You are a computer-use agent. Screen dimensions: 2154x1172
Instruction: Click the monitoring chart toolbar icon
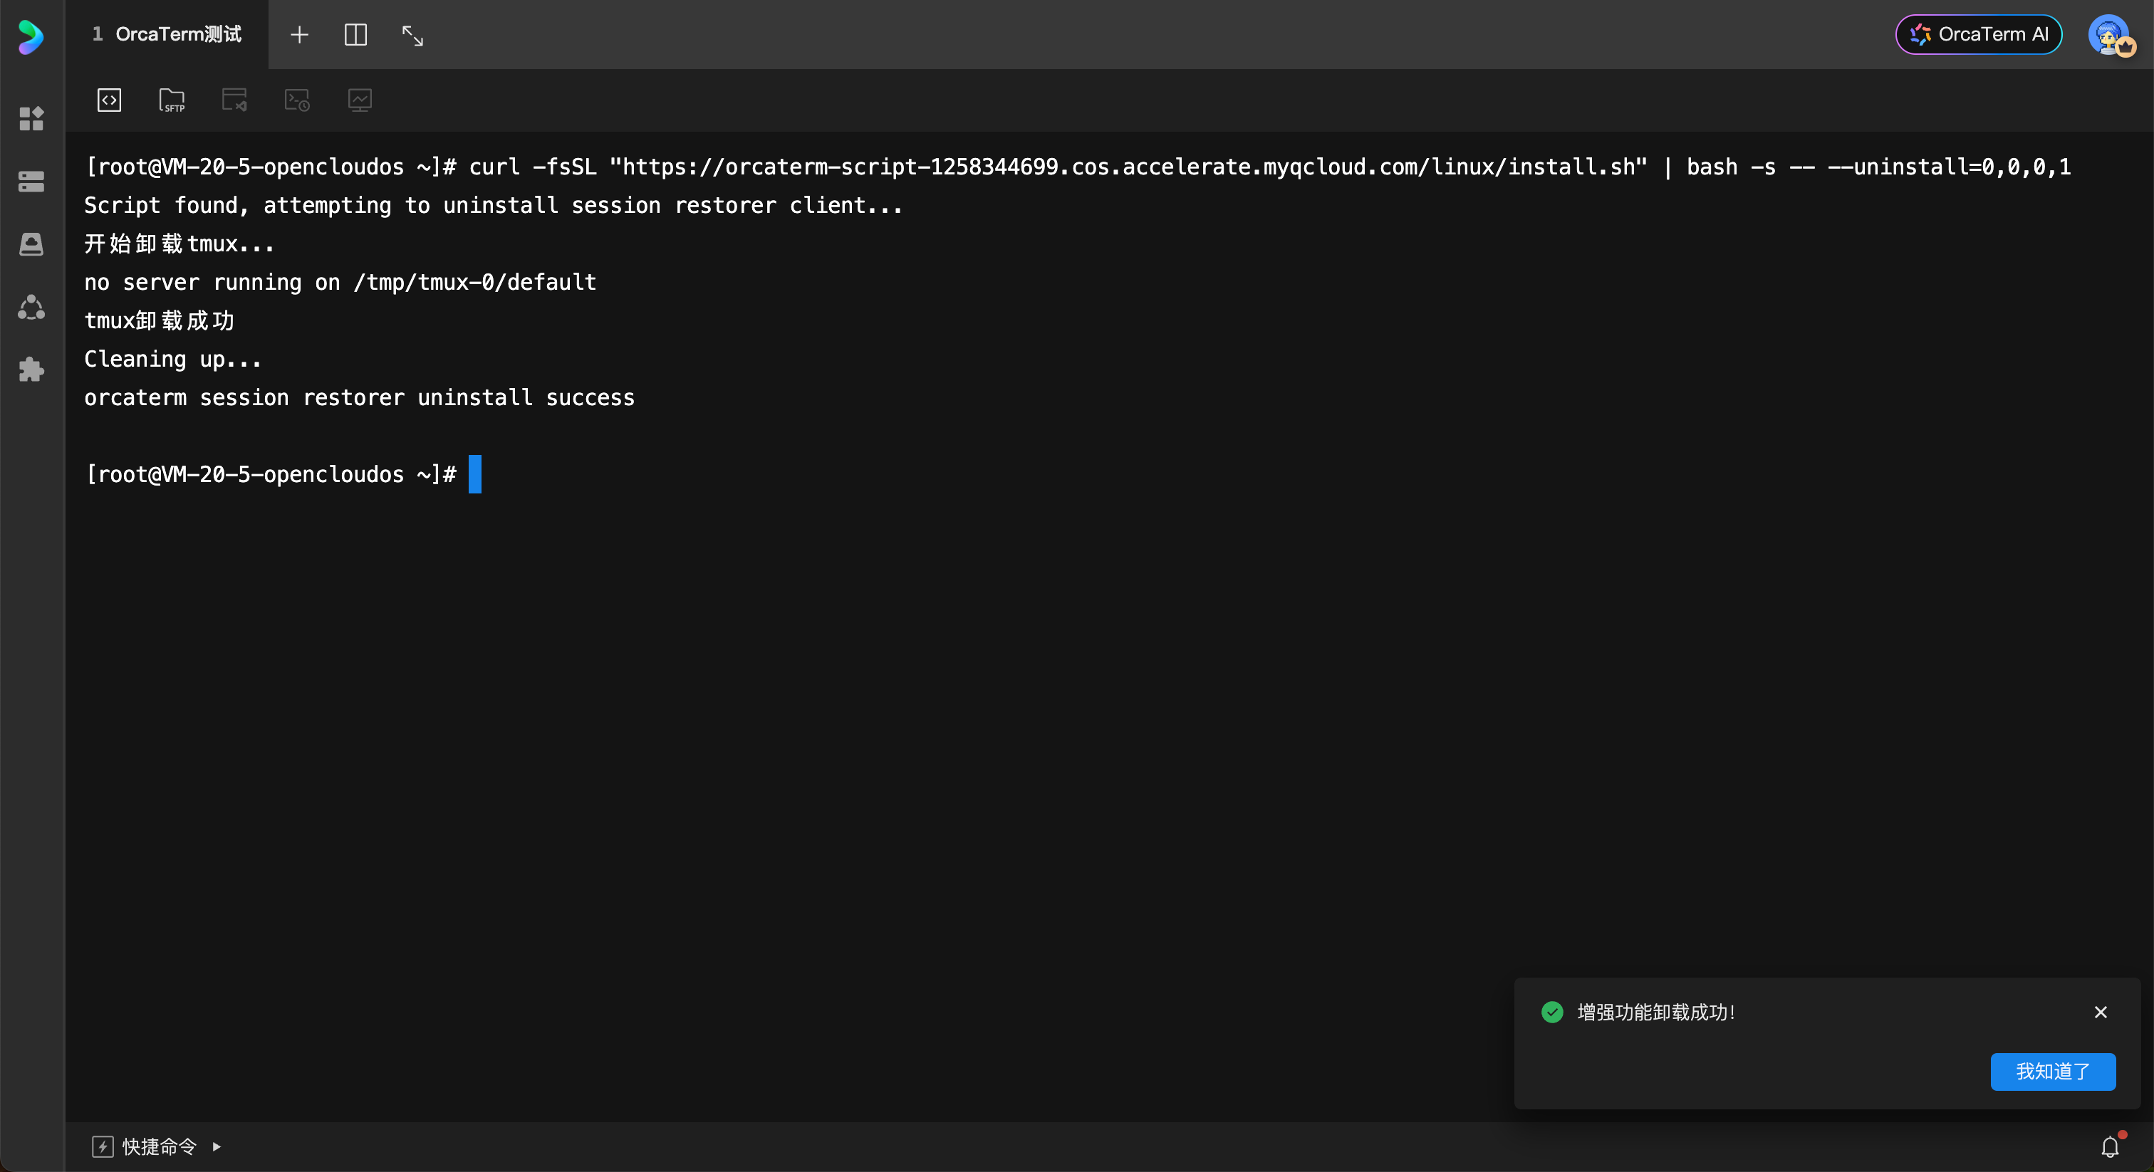point(360,100)
